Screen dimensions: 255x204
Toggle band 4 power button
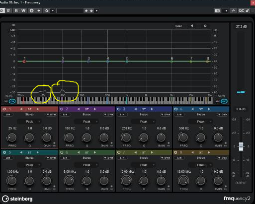176,109
